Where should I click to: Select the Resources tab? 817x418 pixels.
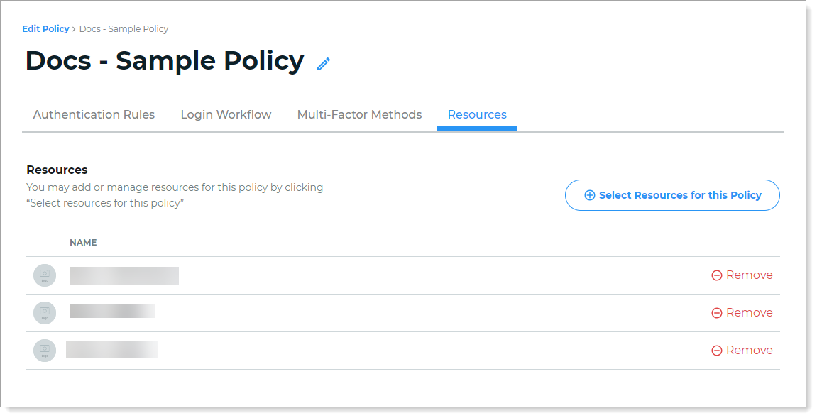pos(477,115)
